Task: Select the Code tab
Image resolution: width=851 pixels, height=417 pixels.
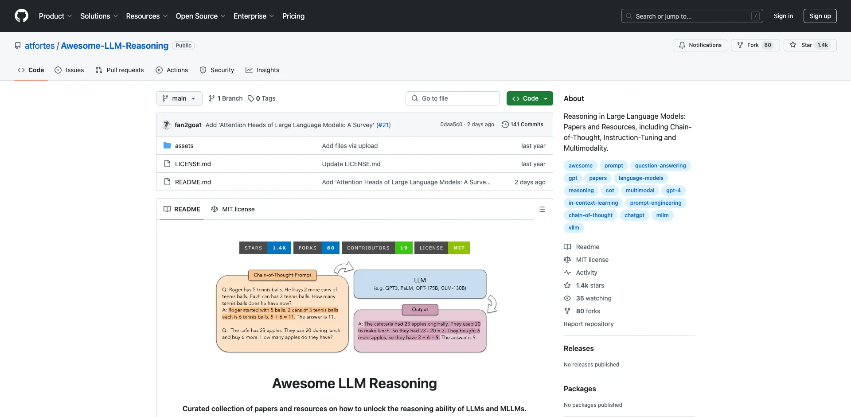Action: click(31, 70)
